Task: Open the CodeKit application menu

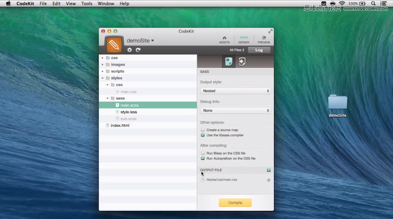Action: point(25,4)
